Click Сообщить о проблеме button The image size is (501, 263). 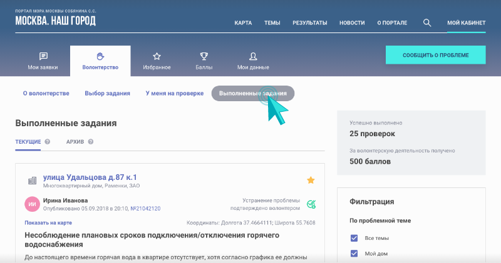coord(435,55)
